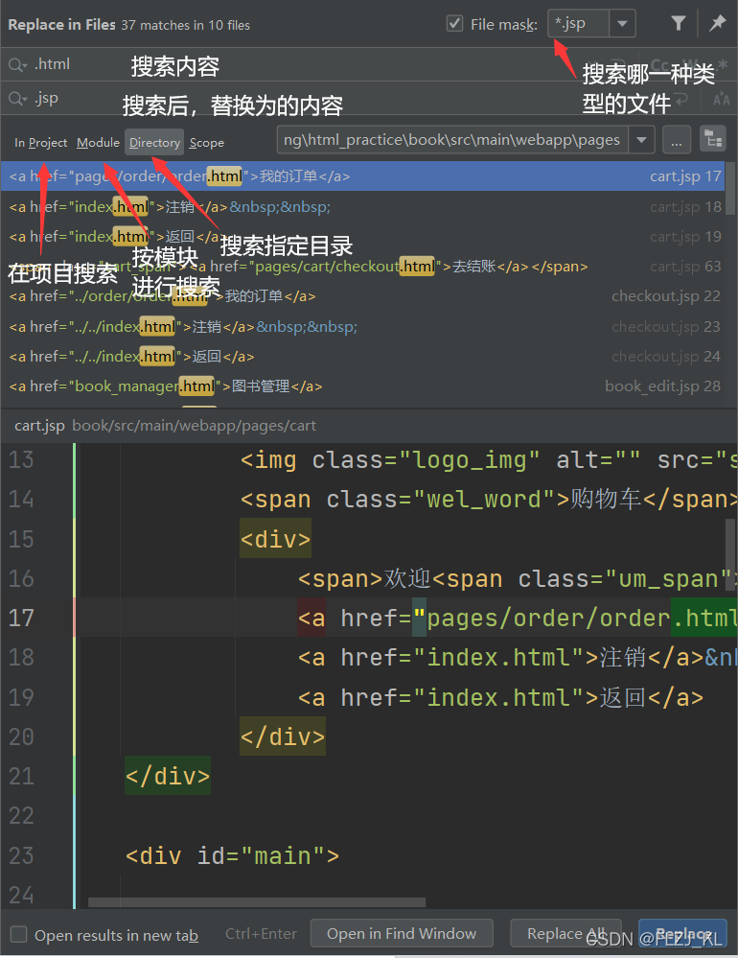
Task: Click line number 13 in preview gutter
Action: 21,459
